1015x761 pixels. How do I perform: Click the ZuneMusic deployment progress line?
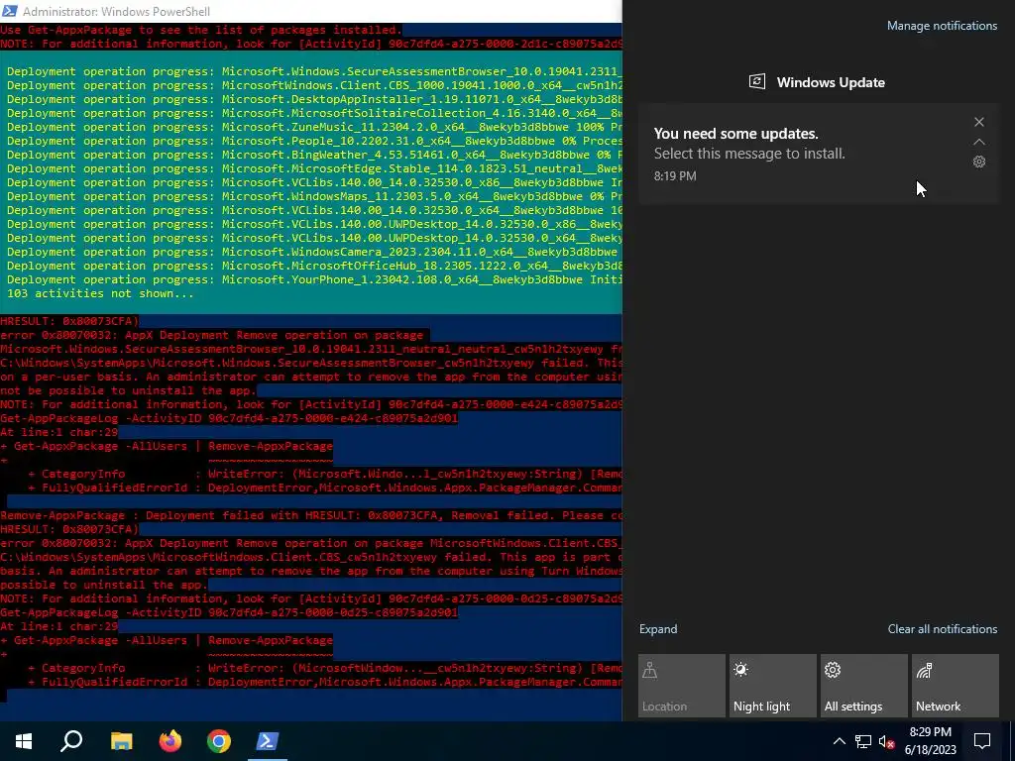tap(314, 127)
